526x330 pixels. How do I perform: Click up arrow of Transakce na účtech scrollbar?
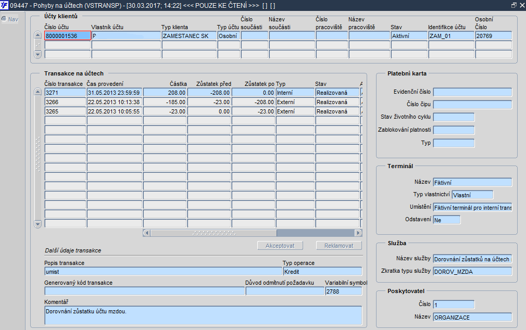pyautogui.click(x=38, y=92)
